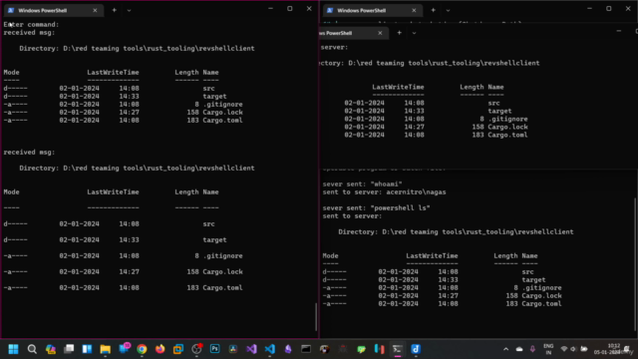Click the first 'received msg:' line in left terminal

pyautogui.click(x=29, y=33)
